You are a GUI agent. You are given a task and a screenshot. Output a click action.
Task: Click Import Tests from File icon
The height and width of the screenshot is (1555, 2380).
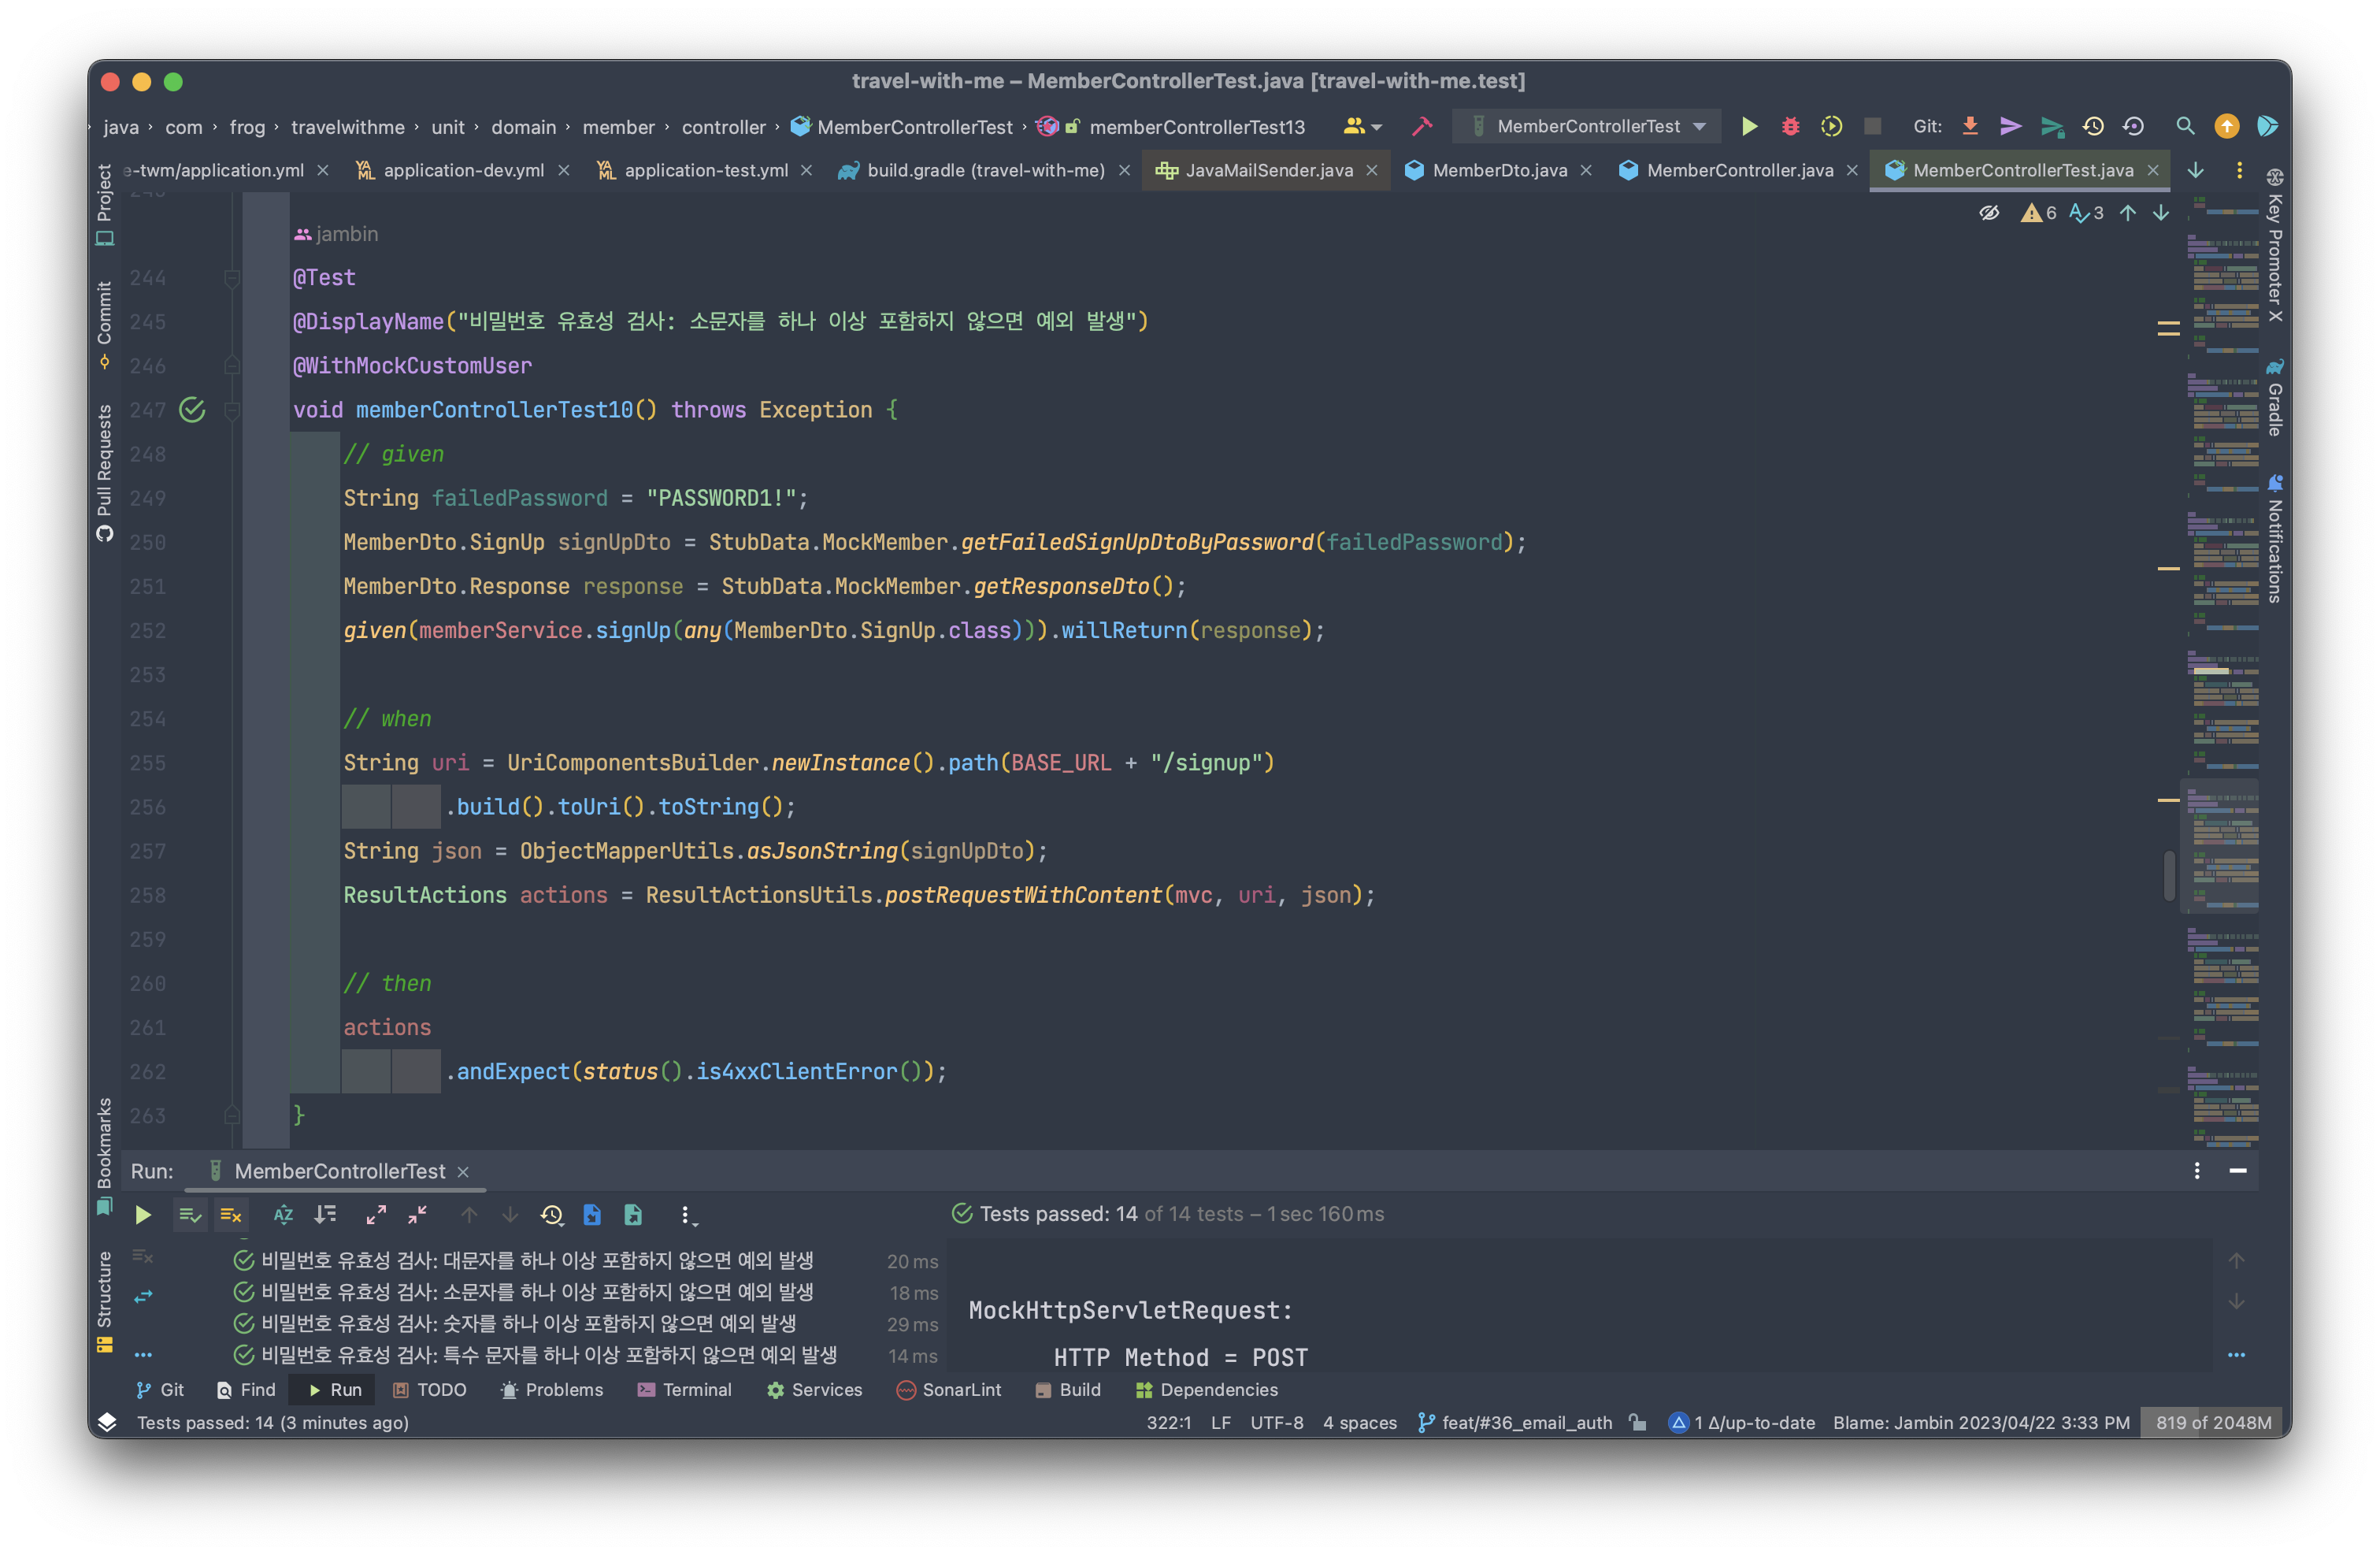(x=592, y=1214)
